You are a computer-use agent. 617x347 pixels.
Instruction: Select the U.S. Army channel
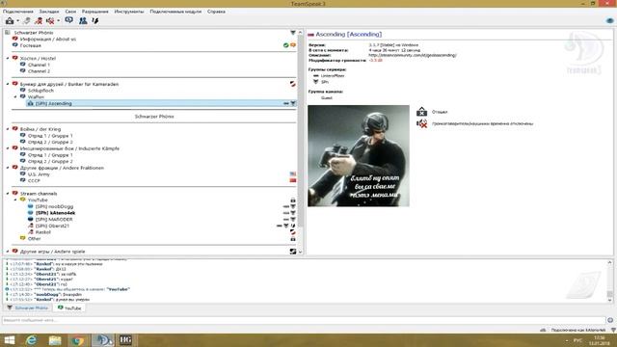click(39, 174)
